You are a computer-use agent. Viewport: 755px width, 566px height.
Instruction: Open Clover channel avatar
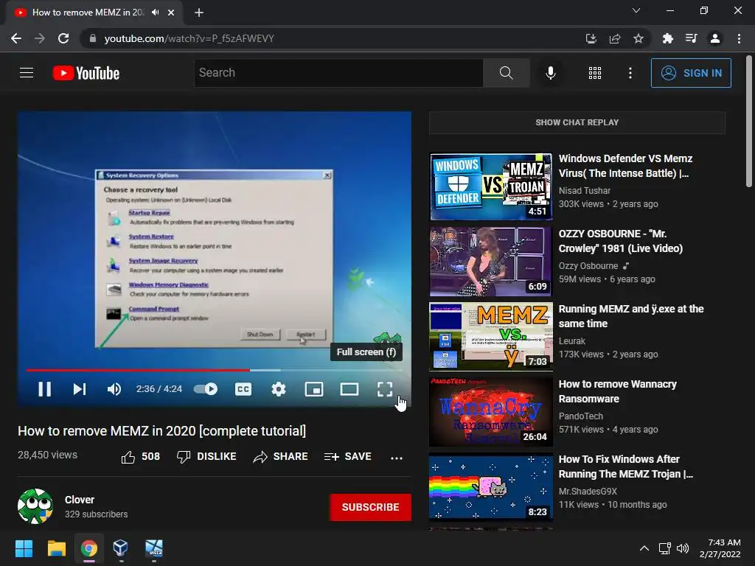coord(35,506)
